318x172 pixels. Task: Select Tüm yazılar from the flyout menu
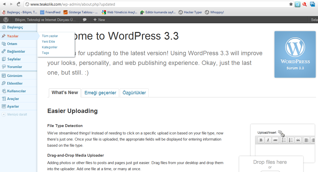tap(50, 36)
